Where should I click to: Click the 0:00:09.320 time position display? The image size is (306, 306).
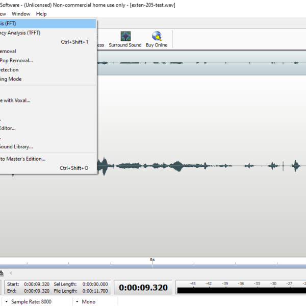click(143, 288)
